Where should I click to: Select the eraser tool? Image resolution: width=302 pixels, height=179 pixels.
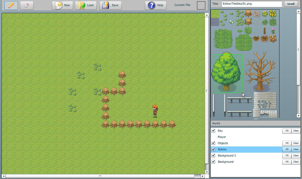click(27, 5)
